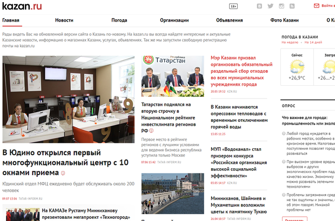Open the 'Новости' navigation tab
The height and width of the screenshot is (221, 335).
pyautogui.click(x=64, y=20)
